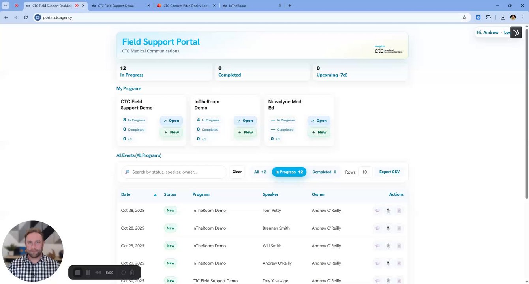Export events as CSV
529x284 pixels.
[x=389, y=172]
